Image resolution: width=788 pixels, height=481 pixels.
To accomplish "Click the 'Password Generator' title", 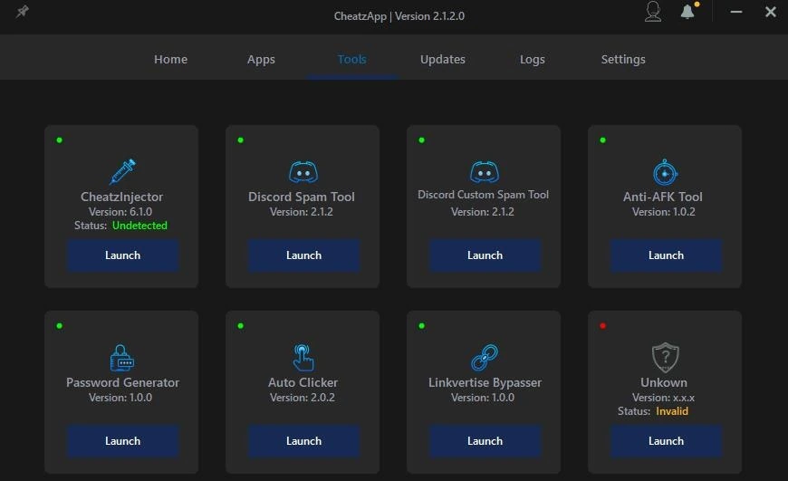I will [122, 382].
